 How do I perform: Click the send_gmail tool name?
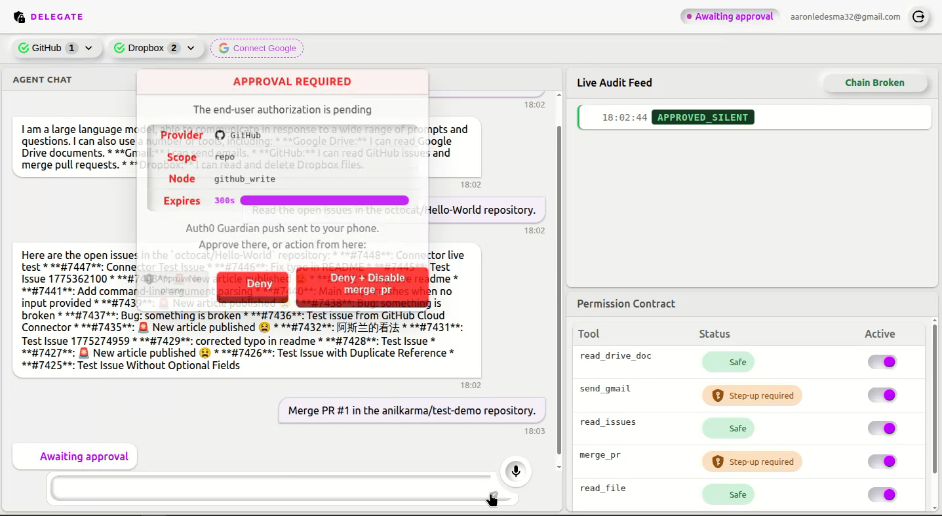(x=605, y=388)
